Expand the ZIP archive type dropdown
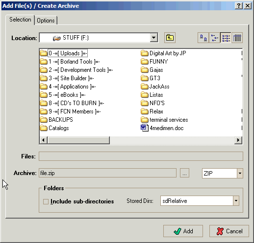This screenshot has height=243, width=254. click(x=240, y=173)
